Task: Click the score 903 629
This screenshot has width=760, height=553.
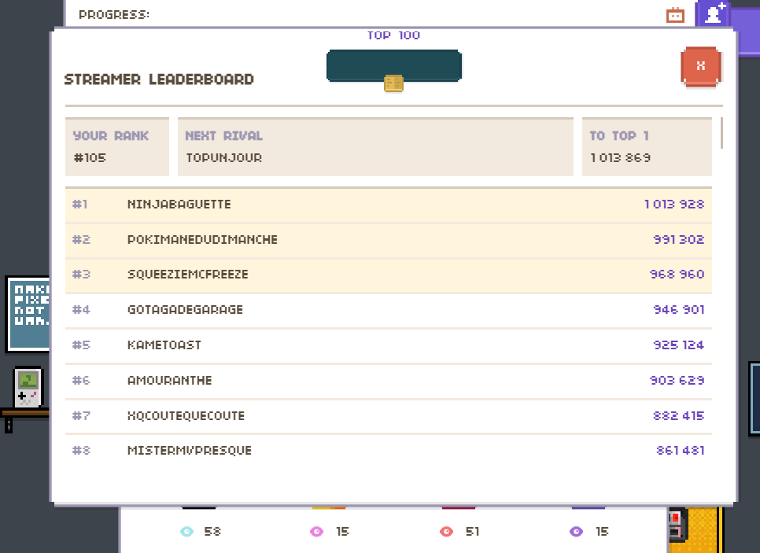Action: (677, 381)
